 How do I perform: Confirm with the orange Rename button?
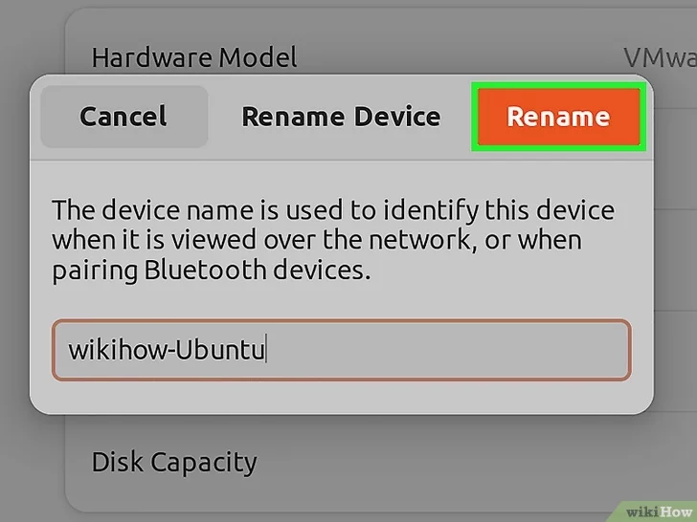click(x=559, y=117)
